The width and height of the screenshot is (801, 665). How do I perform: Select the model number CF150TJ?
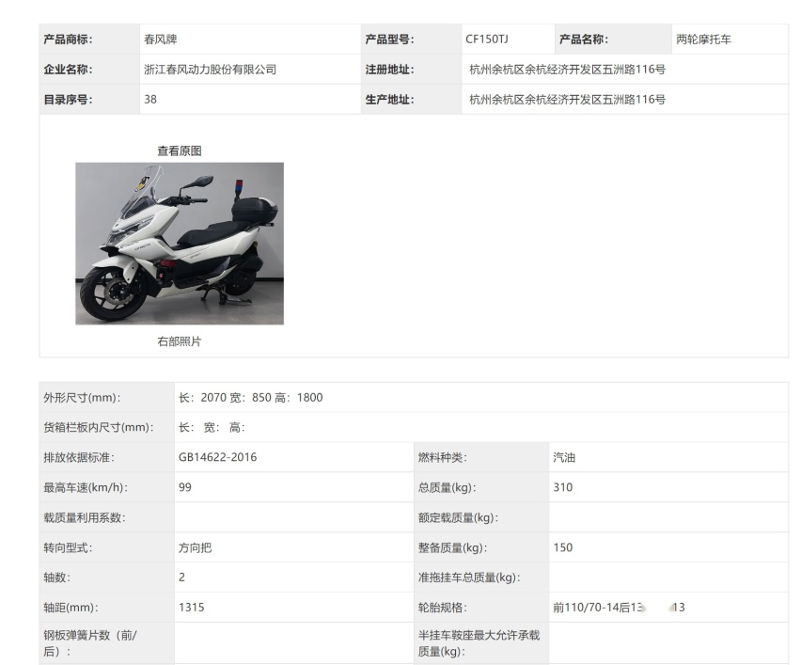(487, 40)
